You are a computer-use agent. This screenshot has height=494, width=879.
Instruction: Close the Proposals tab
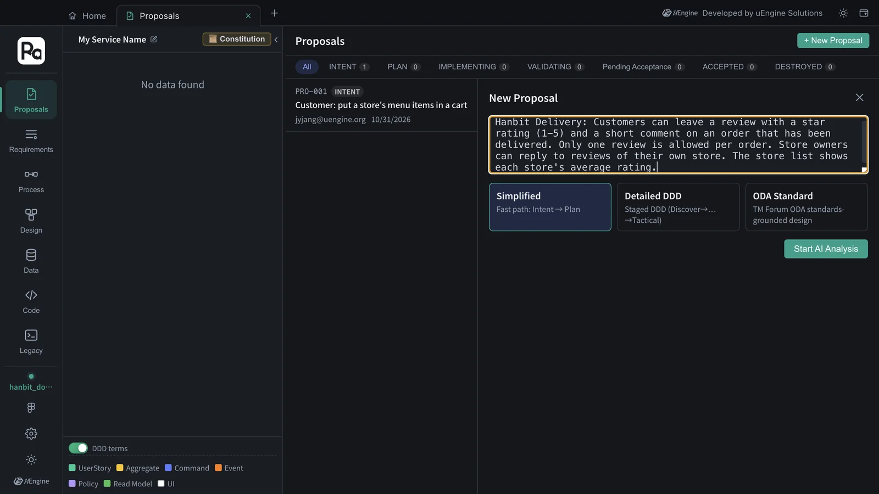coord(248,16)
